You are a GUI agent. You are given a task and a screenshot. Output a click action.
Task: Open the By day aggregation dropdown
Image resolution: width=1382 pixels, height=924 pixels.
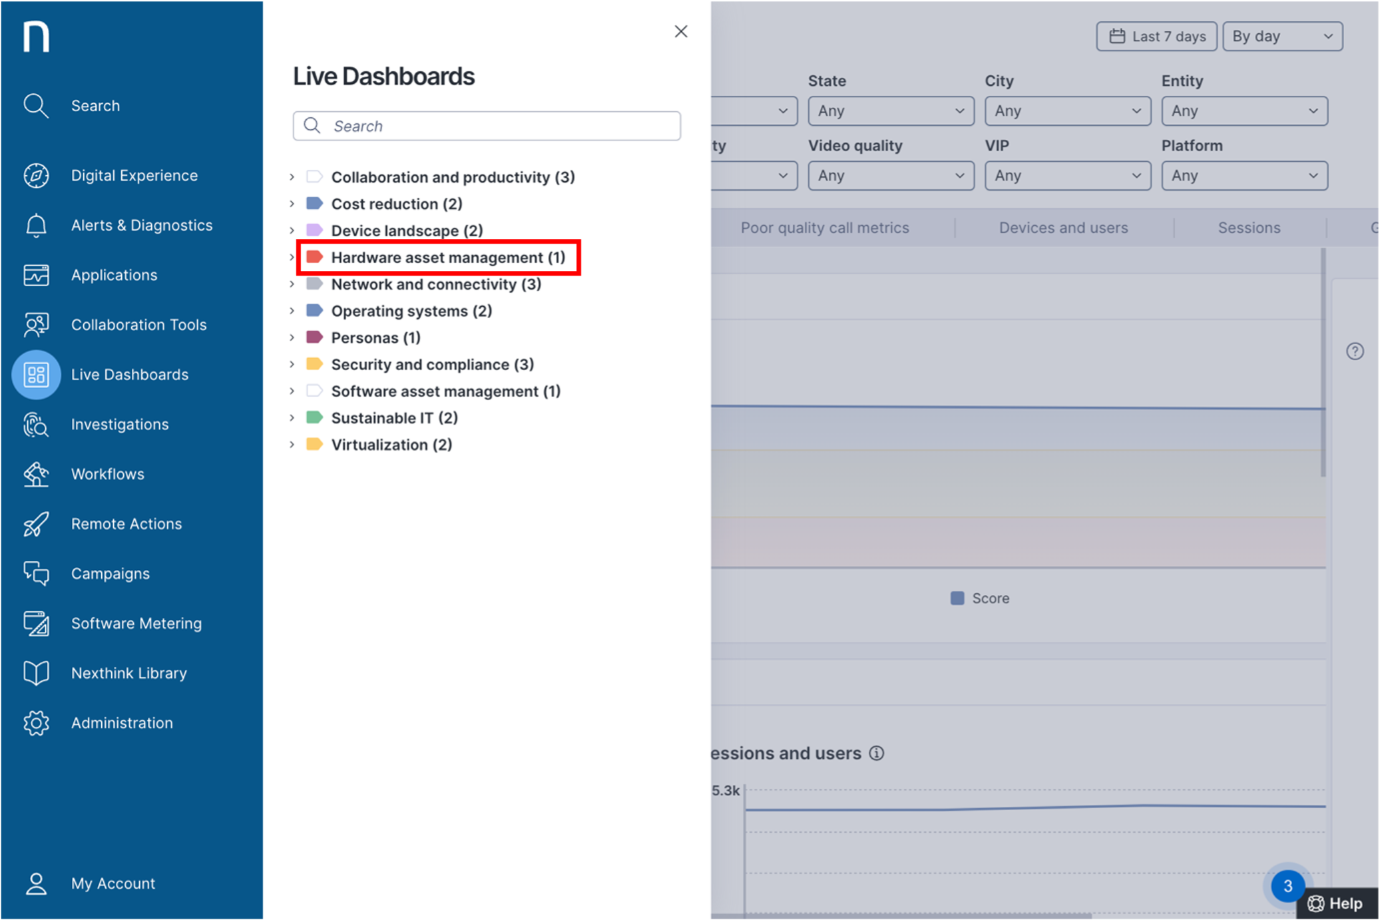click(1281, 36)
